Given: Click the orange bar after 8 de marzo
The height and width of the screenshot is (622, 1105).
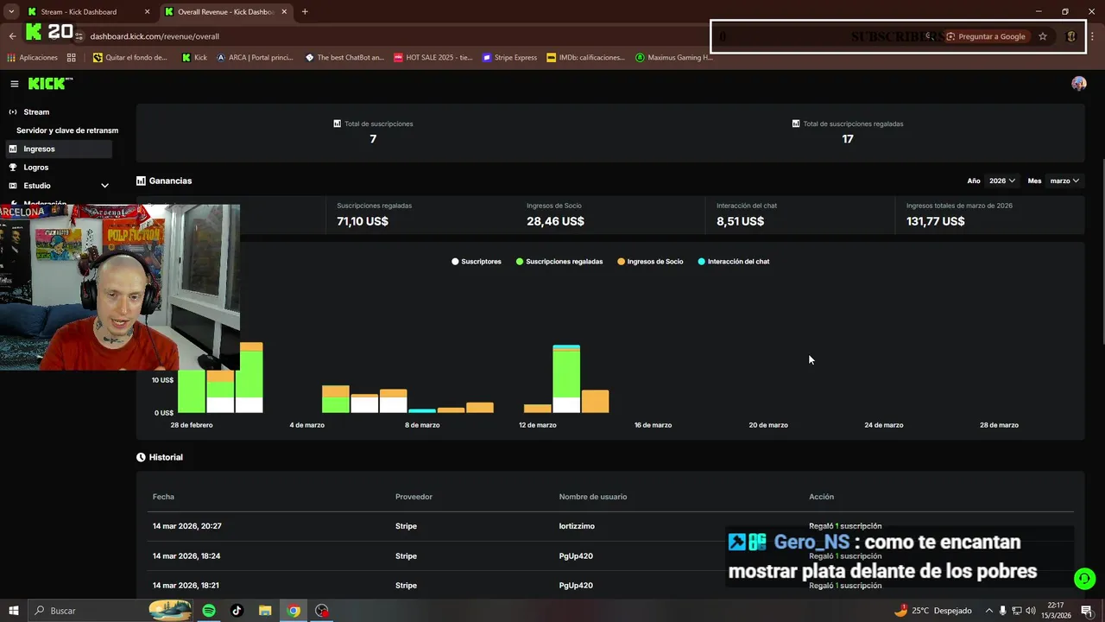Looking at the screenshot, I should tap(451, 409).
